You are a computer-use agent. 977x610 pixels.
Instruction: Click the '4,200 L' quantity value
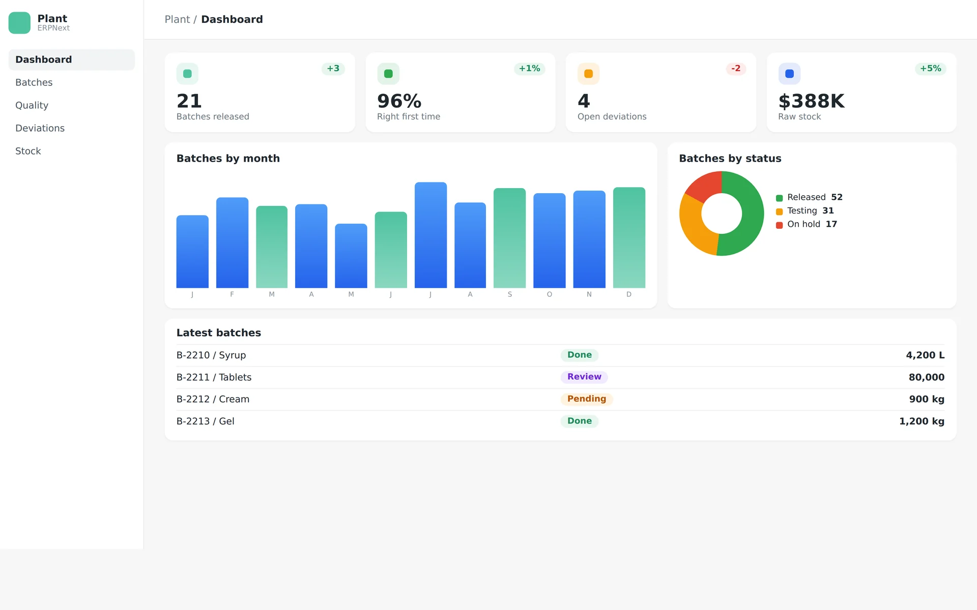925,355
